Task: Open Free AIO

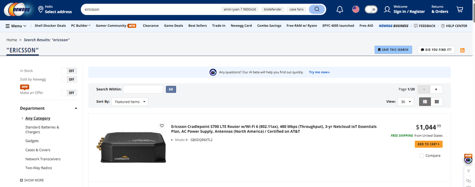Action: tap(366, 26)
